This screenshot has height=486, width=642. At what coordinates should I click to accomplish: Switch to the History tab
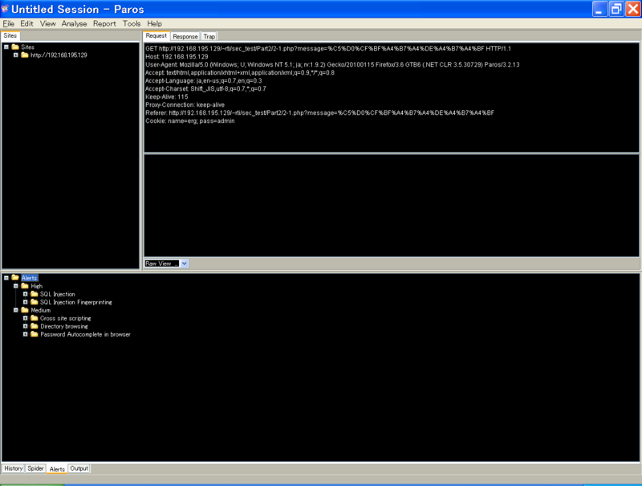(14, 468)
